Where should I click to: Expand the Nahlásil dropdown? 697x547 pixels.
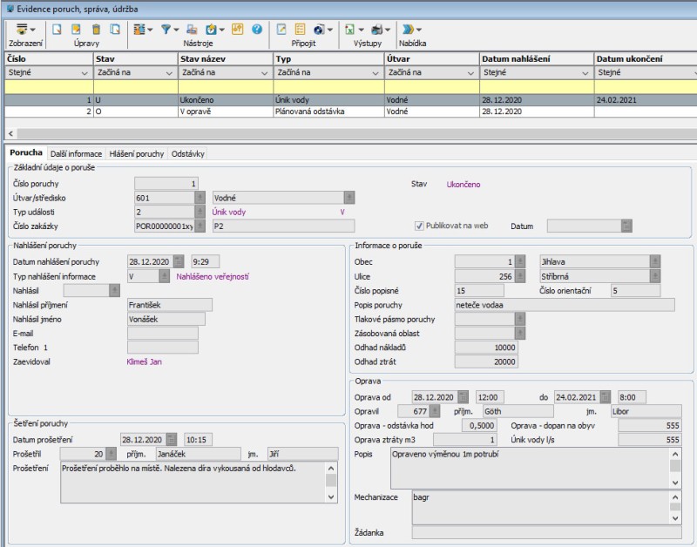[114, 290]
